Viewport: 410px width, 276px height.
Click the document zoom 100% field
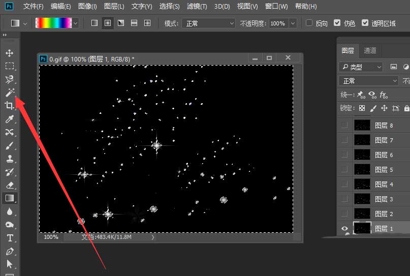point(51,237)
